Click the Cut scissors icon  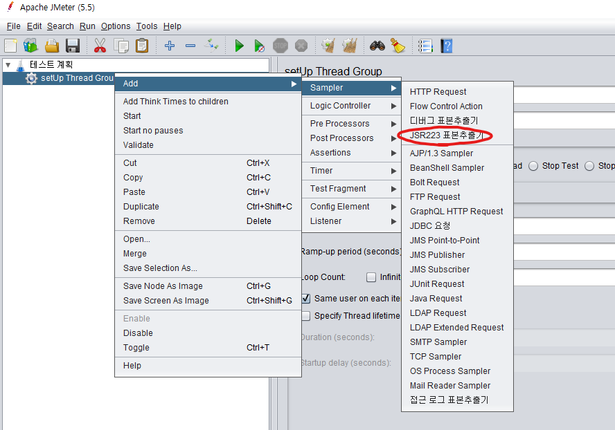point(100,46)
